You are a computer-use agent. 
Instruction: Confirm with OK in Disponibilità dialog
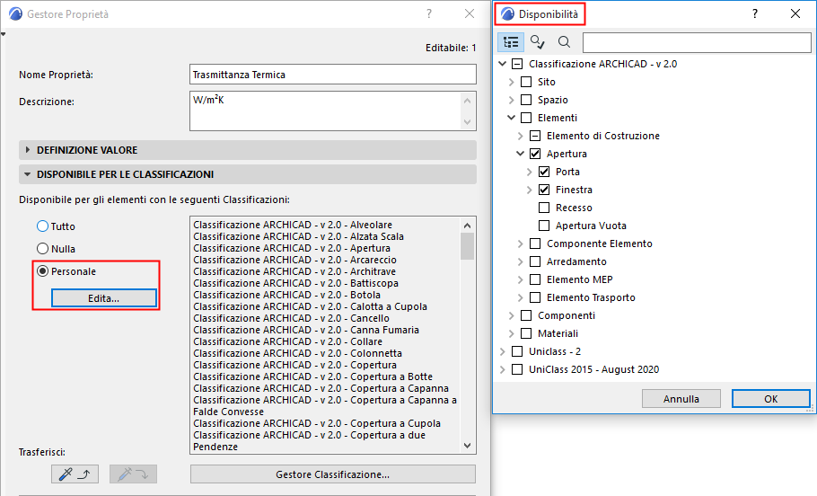[770, 399]
